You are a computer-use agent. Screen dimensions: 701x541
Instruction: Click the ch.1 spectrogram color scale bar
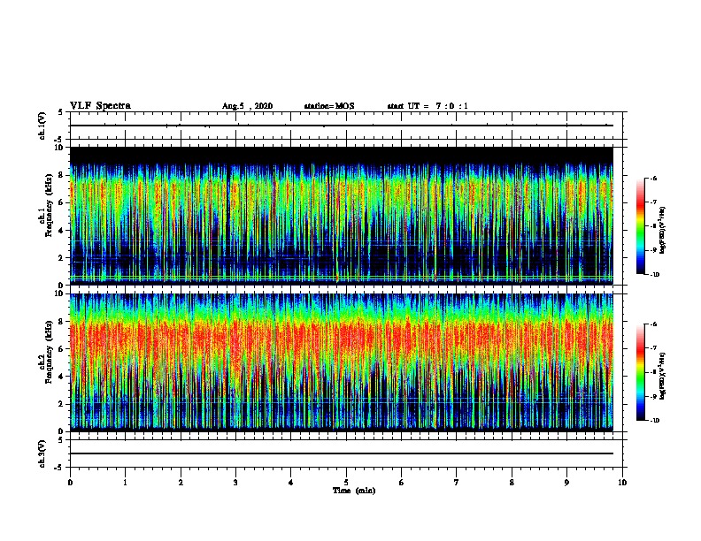coord(641,226)
